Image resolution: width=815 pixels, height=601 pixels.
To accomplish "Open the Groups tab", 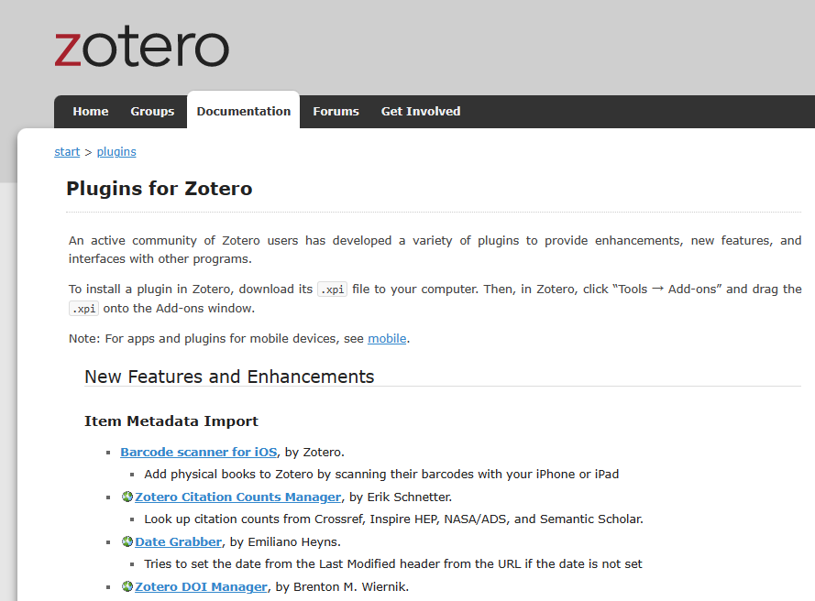I will 152,112.
